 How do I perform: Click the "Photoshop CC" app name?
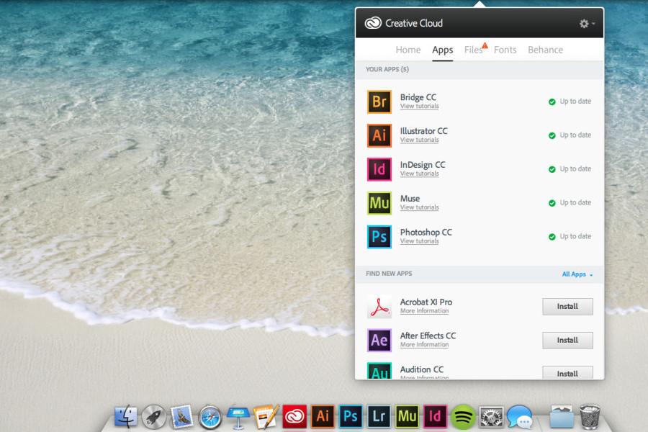pyautogui.click(x=426, y=233)
